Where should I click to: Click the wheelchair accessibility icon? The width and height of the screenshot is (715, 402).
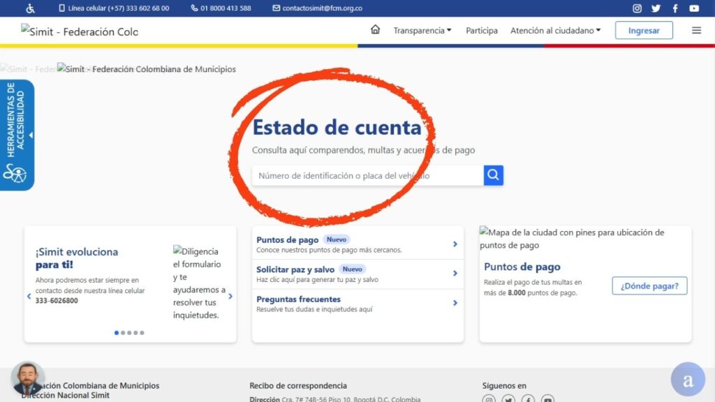click(x=31, y=8)
